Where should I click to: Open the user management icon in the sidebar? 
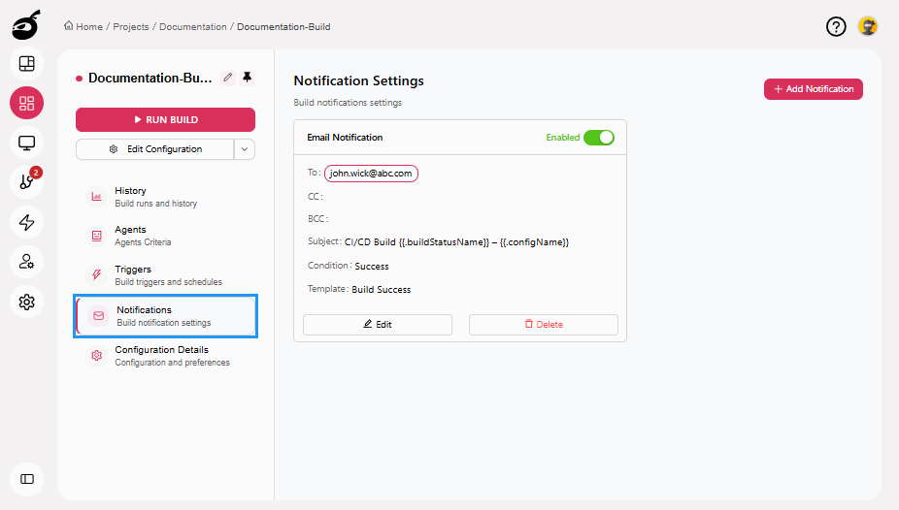(x=26, y=262)
